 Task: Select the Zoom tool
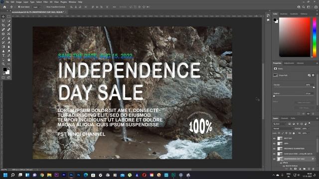coord(3,64)
